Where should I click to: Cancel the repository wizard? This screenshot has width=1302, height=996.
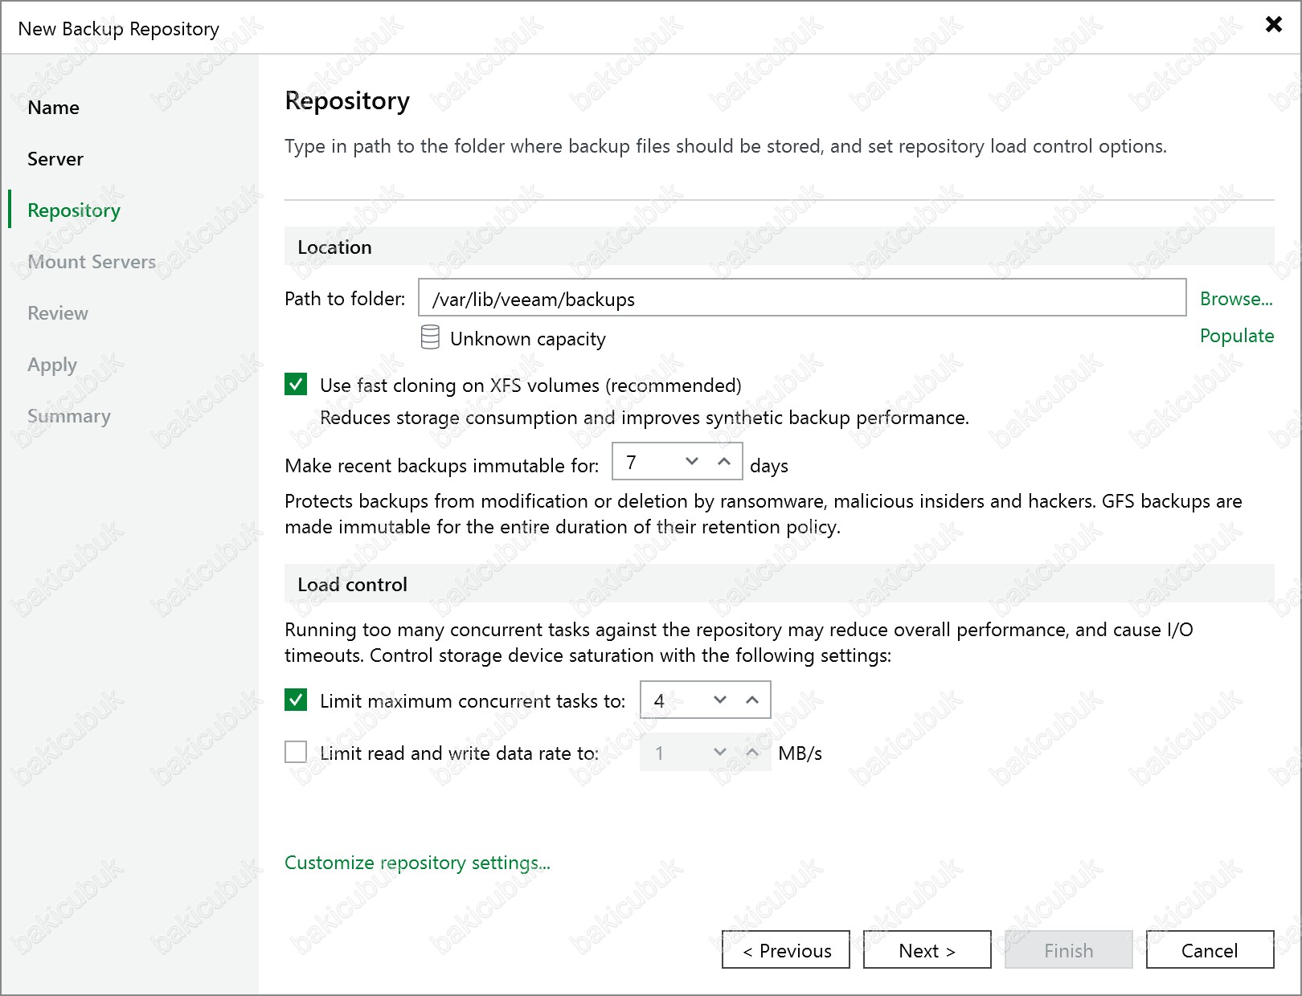click(x=1209, y=950)
